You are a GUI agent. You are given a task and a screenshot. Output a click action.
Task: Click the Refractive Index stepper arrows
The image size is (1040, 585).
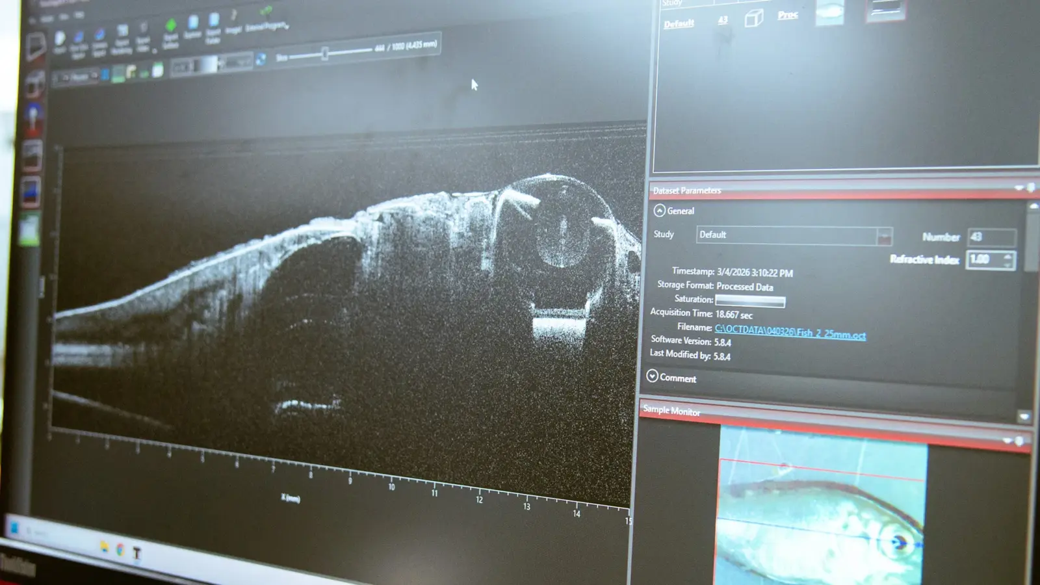(1007, 261)
